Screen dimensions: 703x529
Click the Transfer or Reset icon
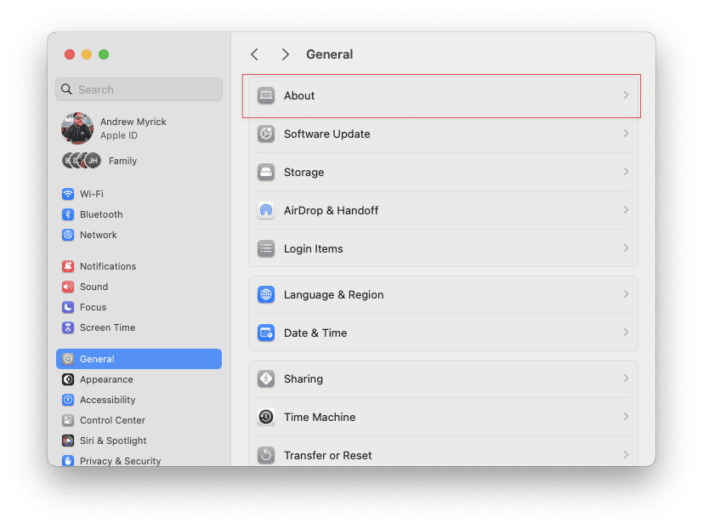[x=266, y=455]
